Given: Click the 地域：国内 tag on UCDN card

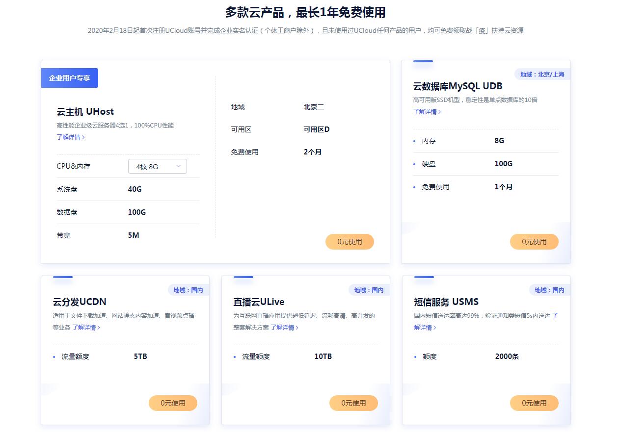Looking at the screenshot, I should point(187,290).
